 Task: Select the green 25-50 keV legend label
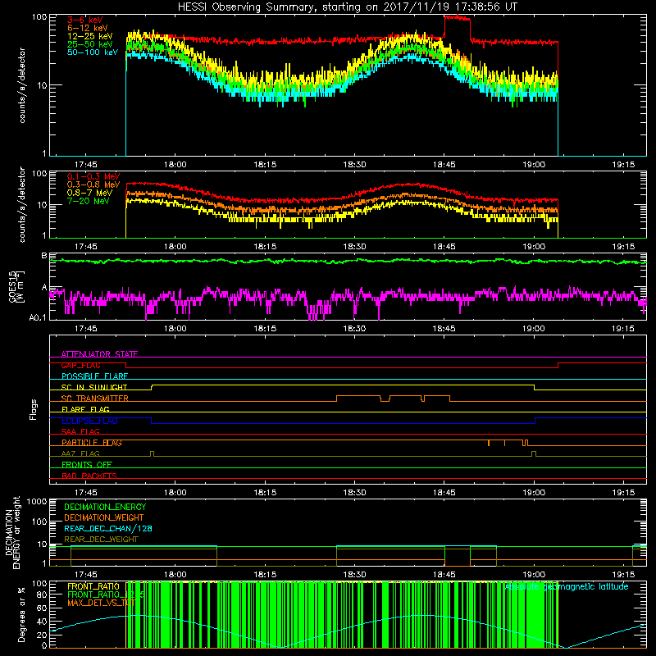(x=90, y=44)
